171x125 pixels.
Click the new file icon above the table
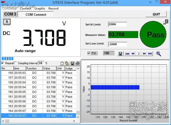click(62, 63)
